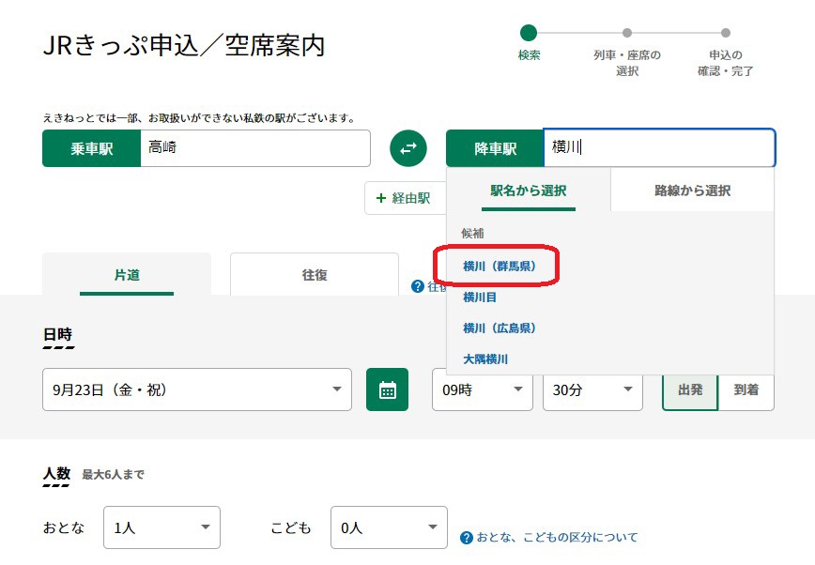Click the 申込の確認・完了 step label
The height and width of the screenshot is (565, 815).
click(726, 63)
